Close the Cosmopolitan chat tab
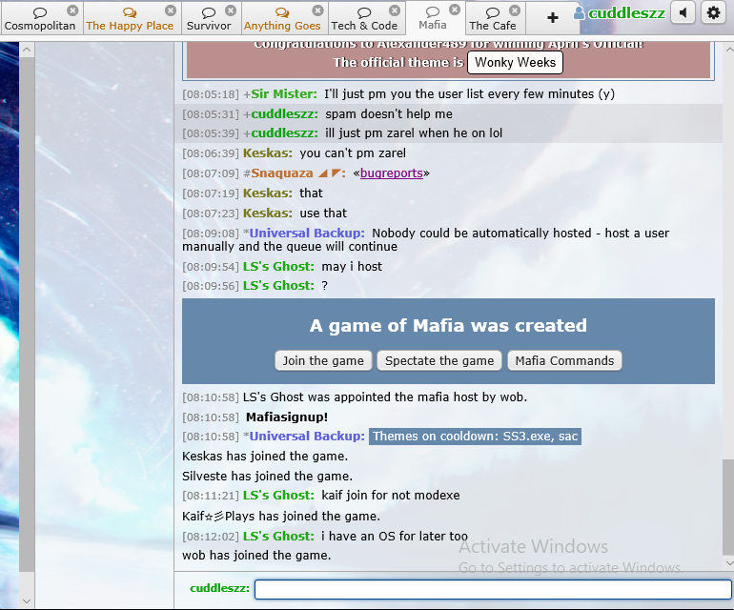This screenshot has width=734, height=610. 72,10
